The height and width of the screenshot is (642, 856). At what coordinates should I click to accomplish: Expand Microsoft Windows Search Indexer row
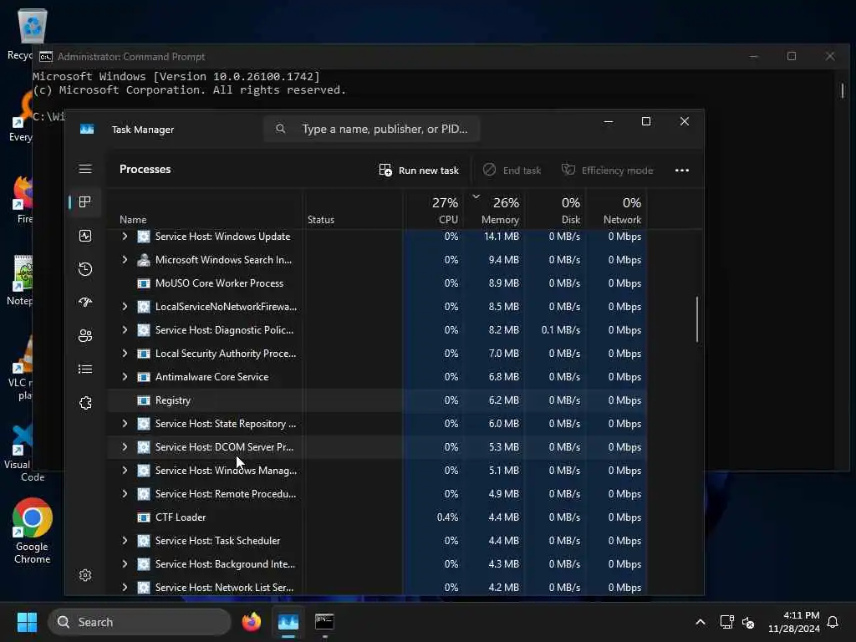pos(125,260)
